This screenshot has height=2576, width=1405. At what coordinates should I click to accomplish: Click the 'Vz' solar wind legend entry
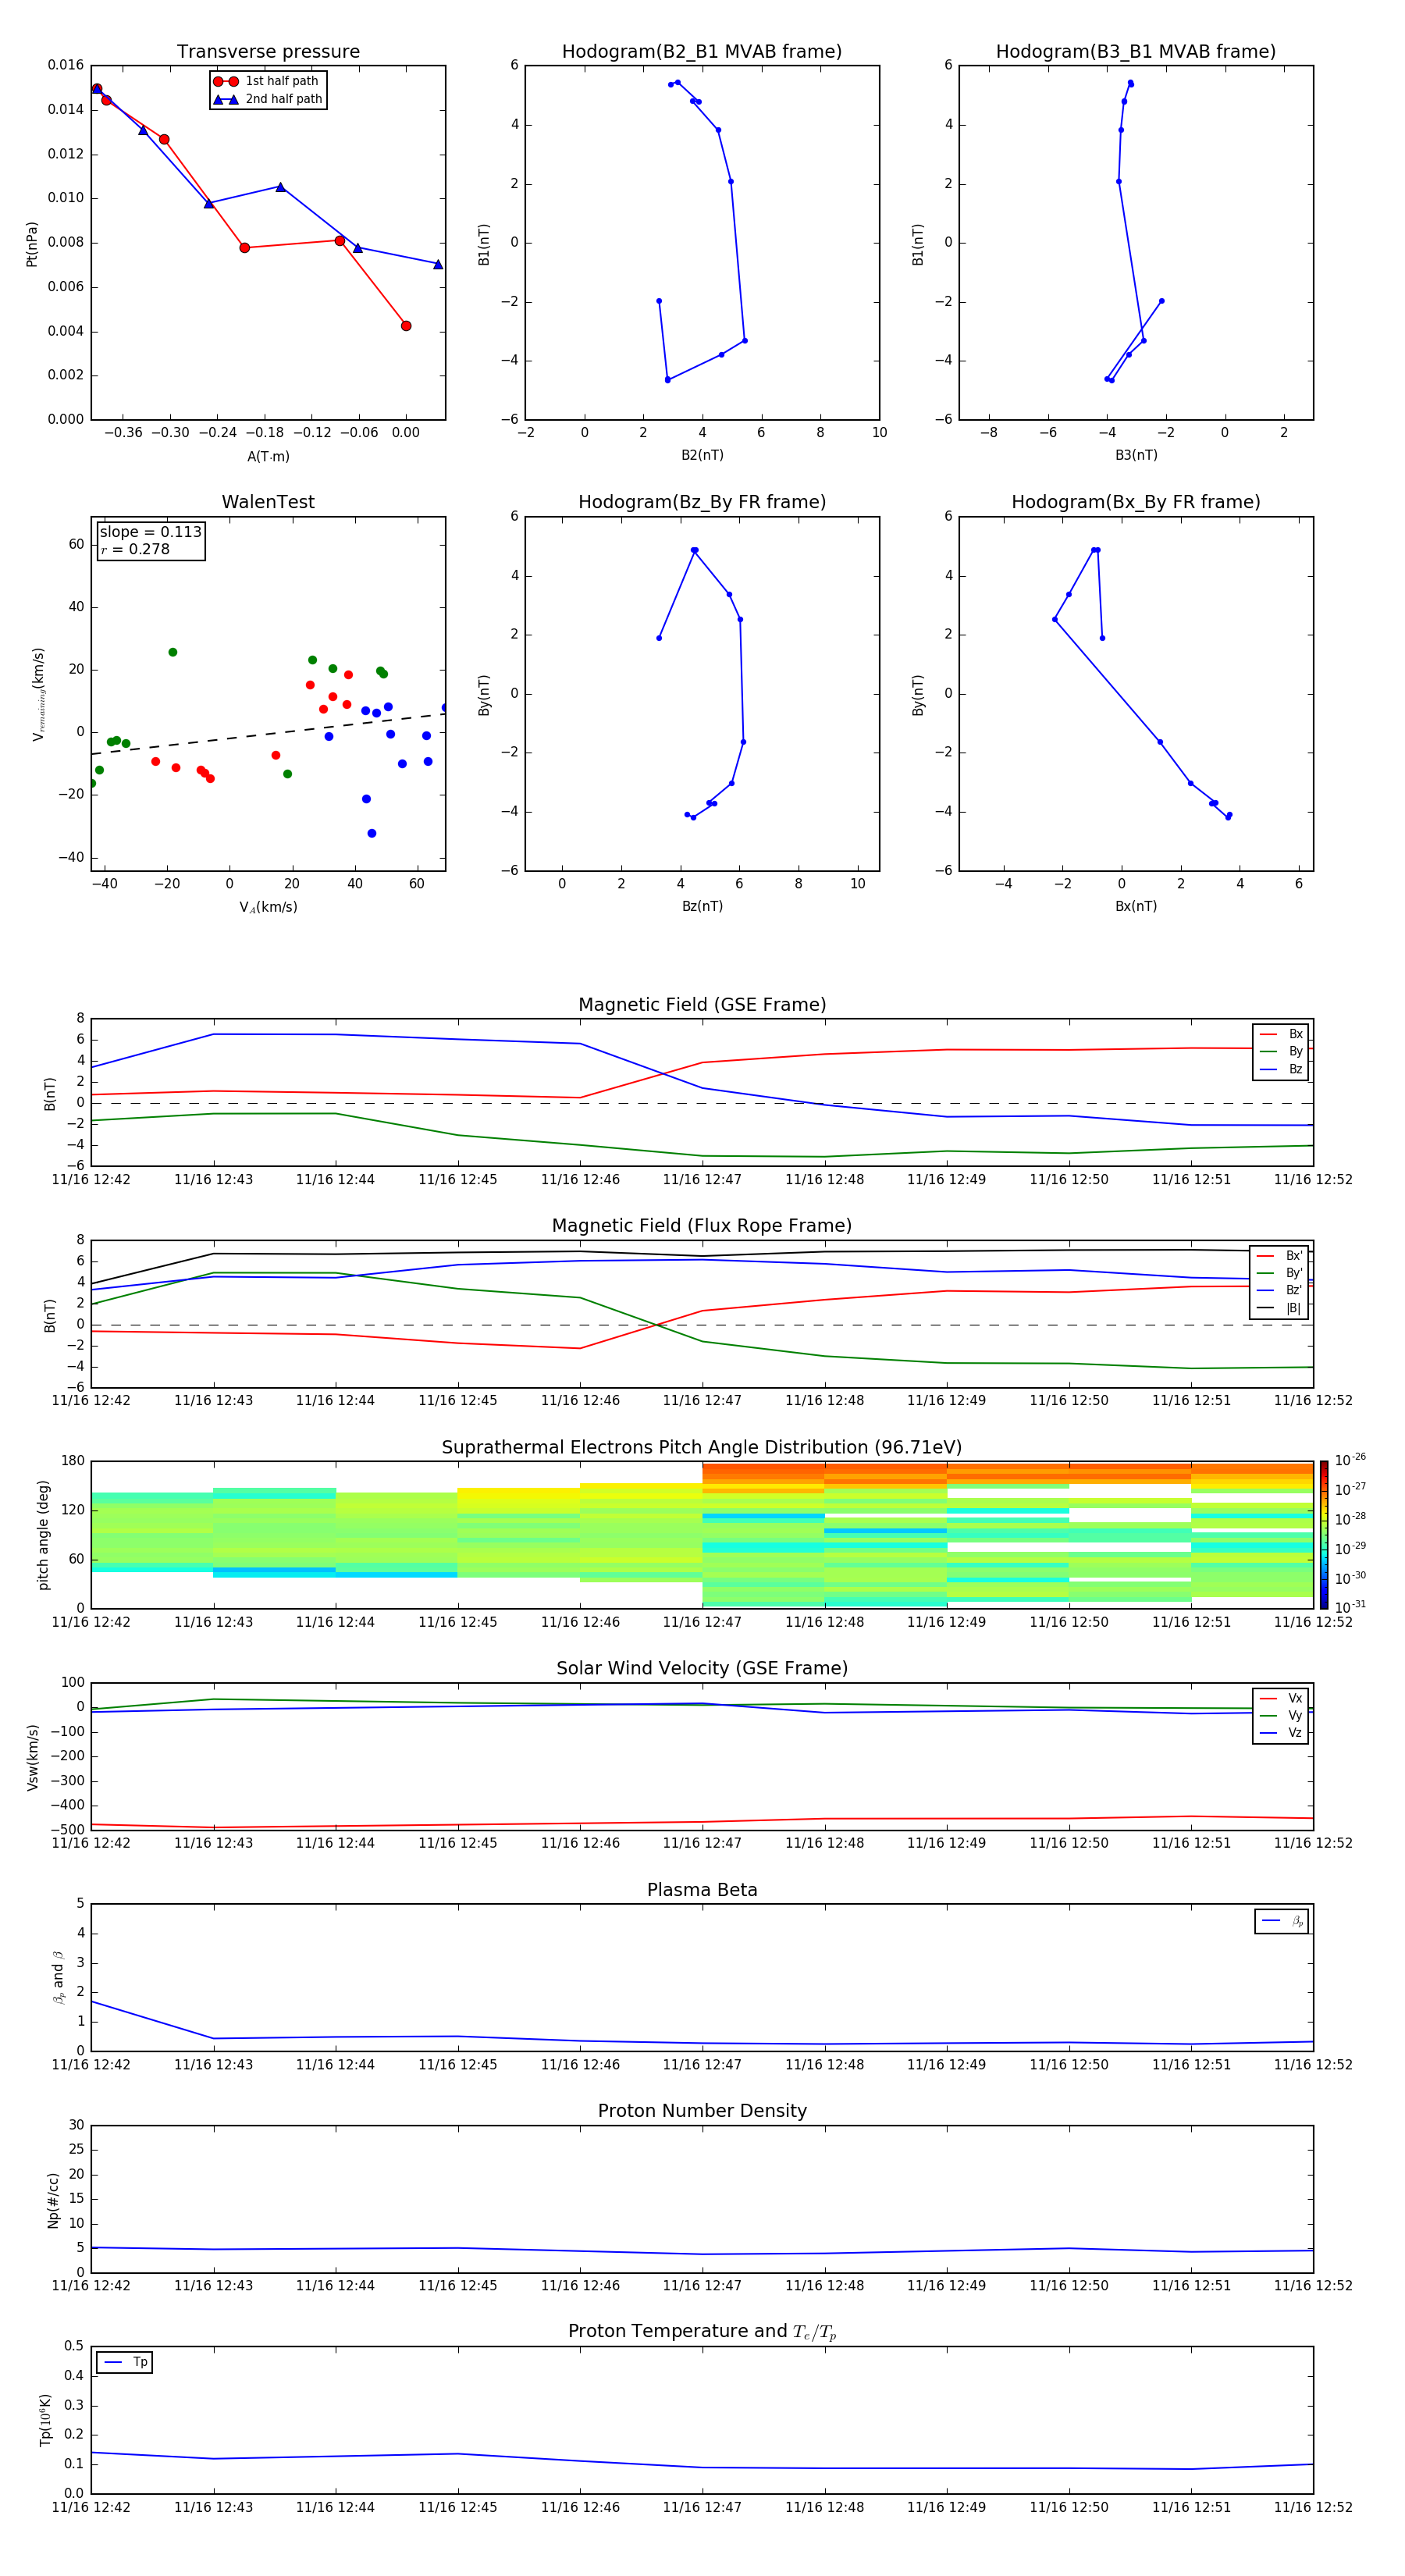pos(1281,1732)
